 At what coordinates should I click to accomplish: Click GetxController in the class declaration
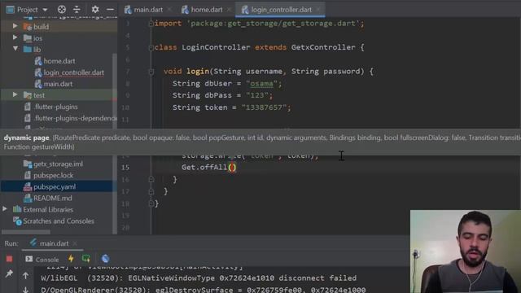pos(323,47)
